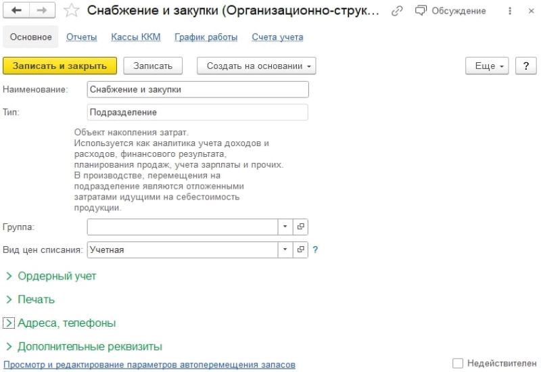Open the Счета учета tab link
Image resolution: width=541 pixels, height=372 pixels.
pos(277,37)
